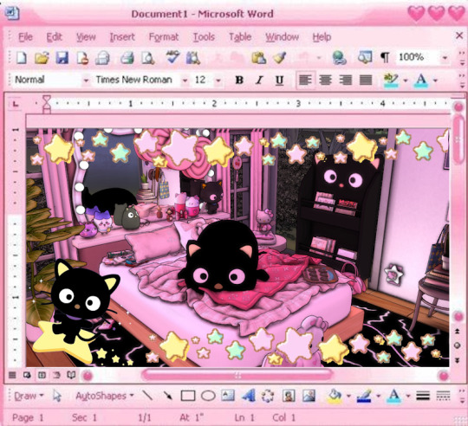Toggle Italic formatting

coord(259,80)
